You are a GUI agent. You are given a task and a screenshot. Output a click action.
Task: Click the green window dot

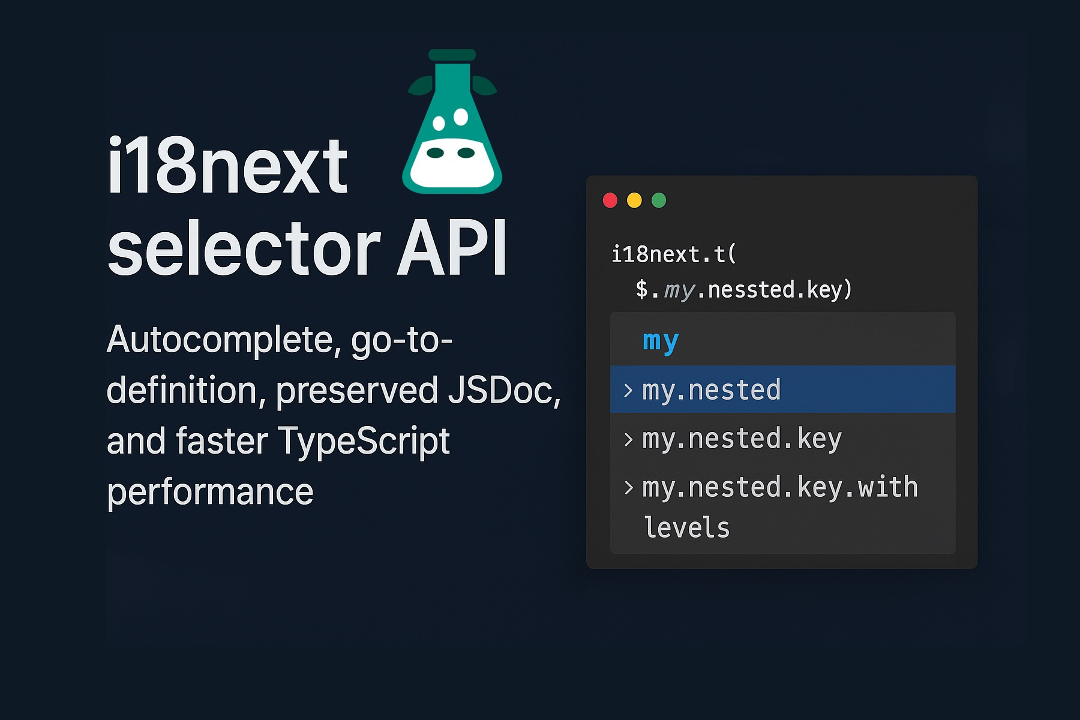coord(659,200)
